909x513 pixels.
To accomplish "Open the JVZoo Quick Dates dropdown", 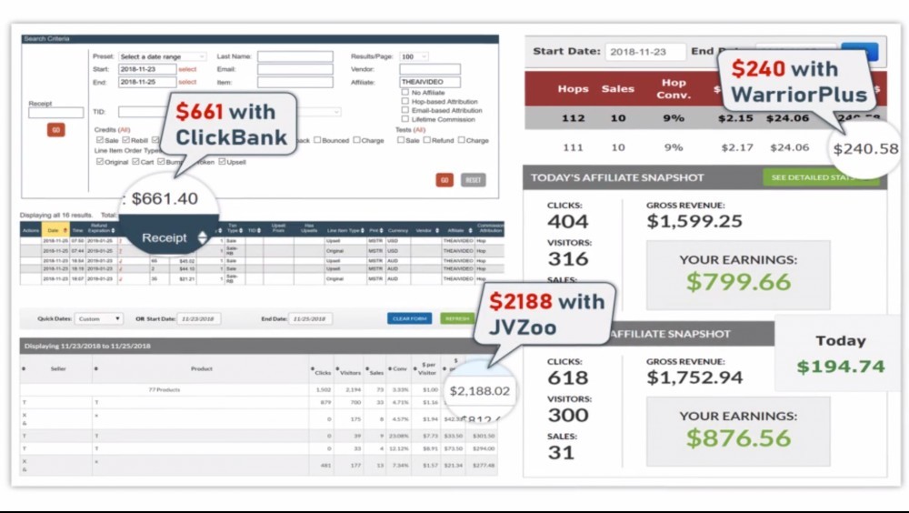I will pyautogui.click(x=98, y=318).
